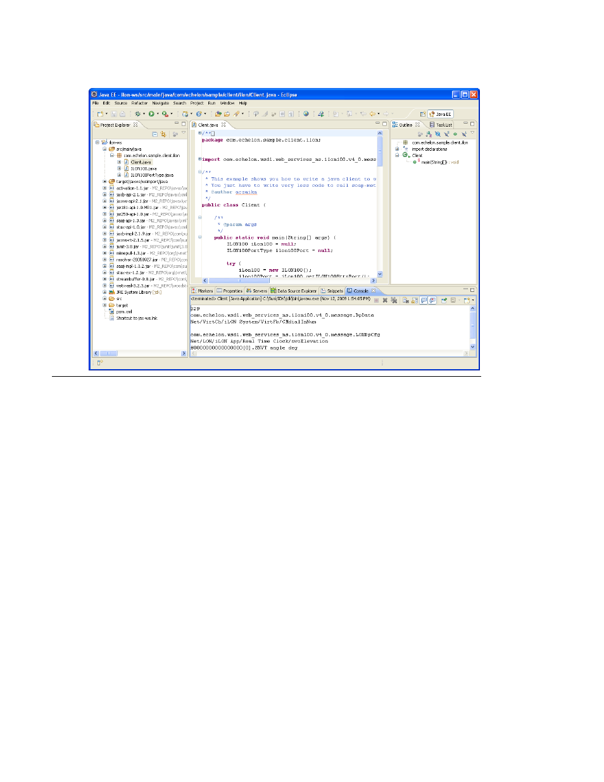Select the Java EE perspective button

click(441, 114)
